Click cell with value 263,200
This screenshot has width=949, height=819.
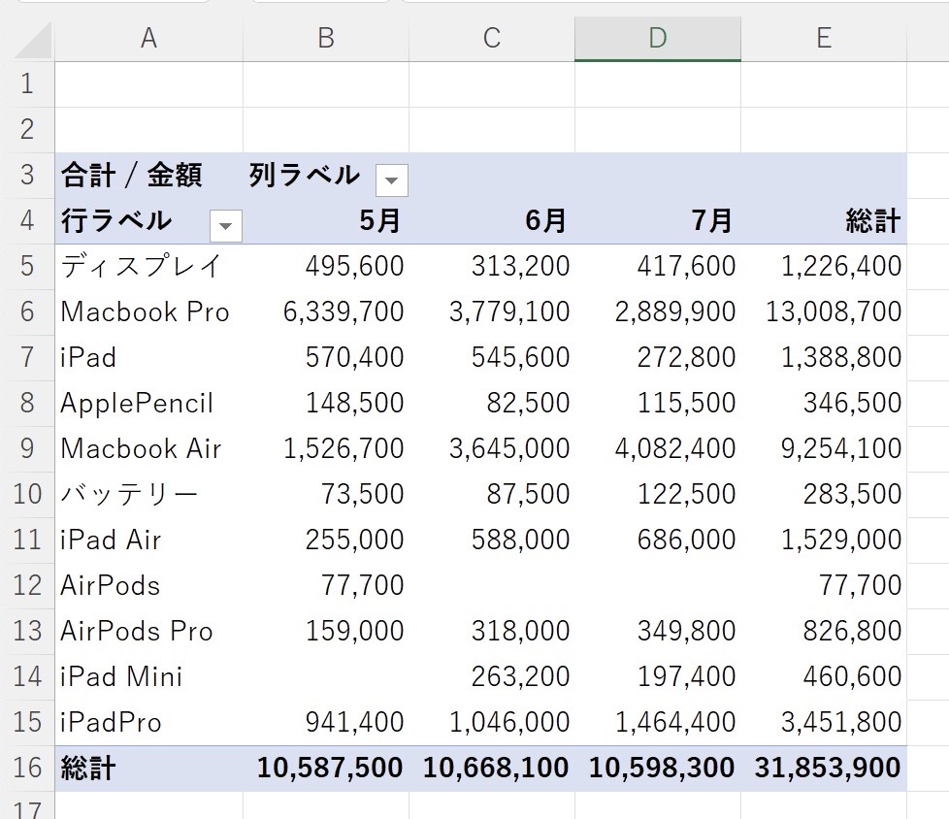coord(491,676)
